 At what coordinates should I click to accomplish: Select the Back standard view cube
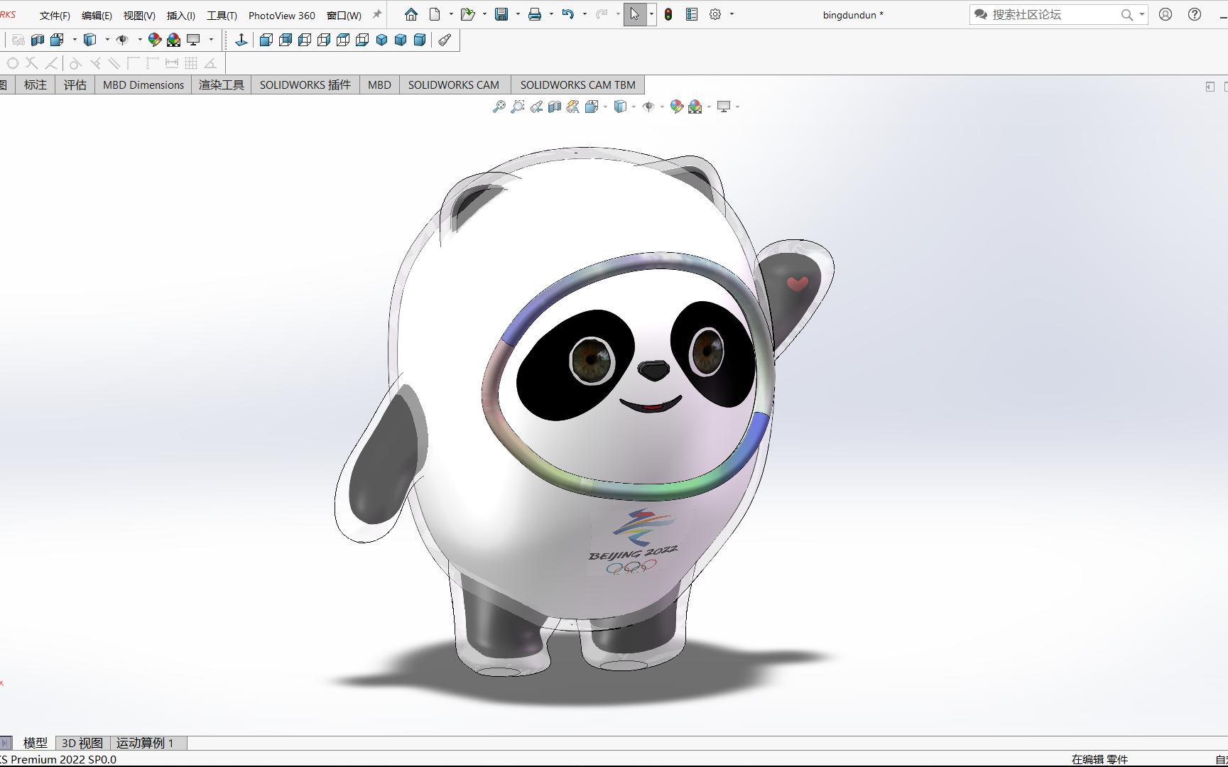286,40
